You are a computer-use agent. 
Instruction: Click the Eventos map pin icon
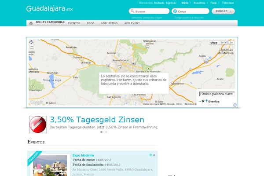(x=206, y=101)
